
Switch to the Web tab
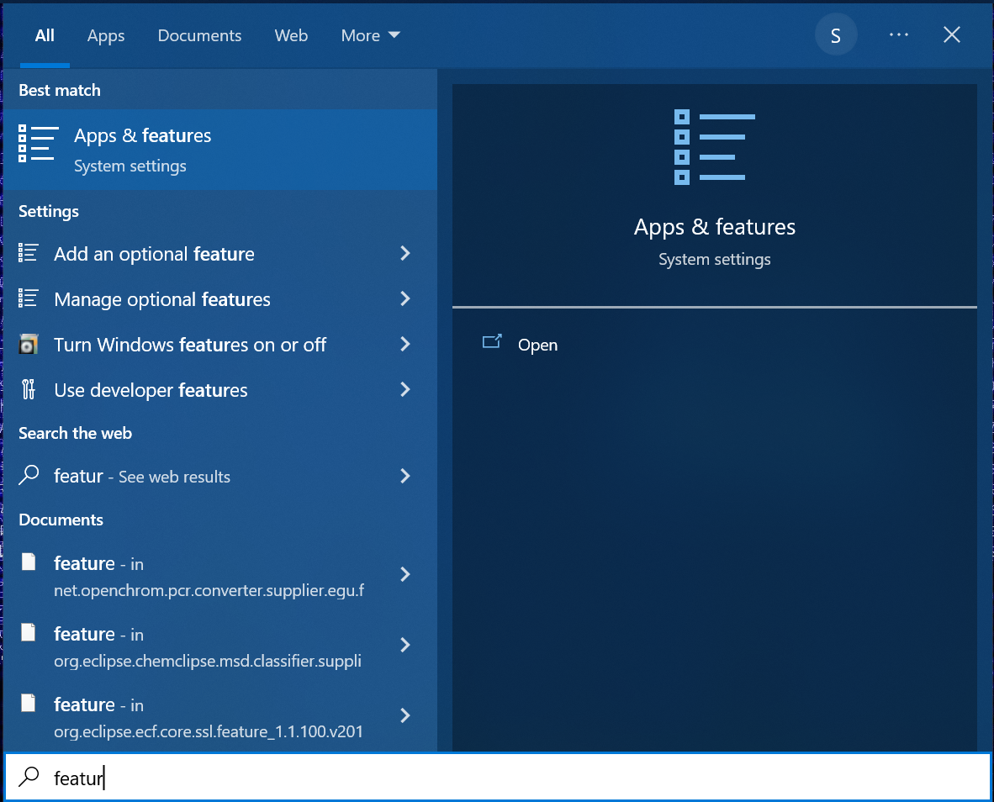pyautogui.click(x=291, y=35)
